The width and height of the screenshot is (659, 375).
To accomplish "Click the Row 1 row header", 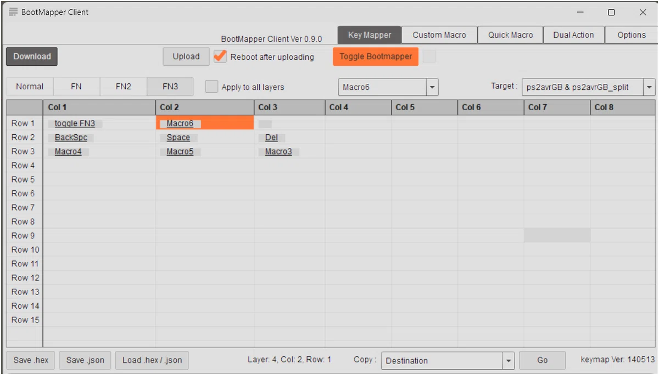I will [24, 123].
